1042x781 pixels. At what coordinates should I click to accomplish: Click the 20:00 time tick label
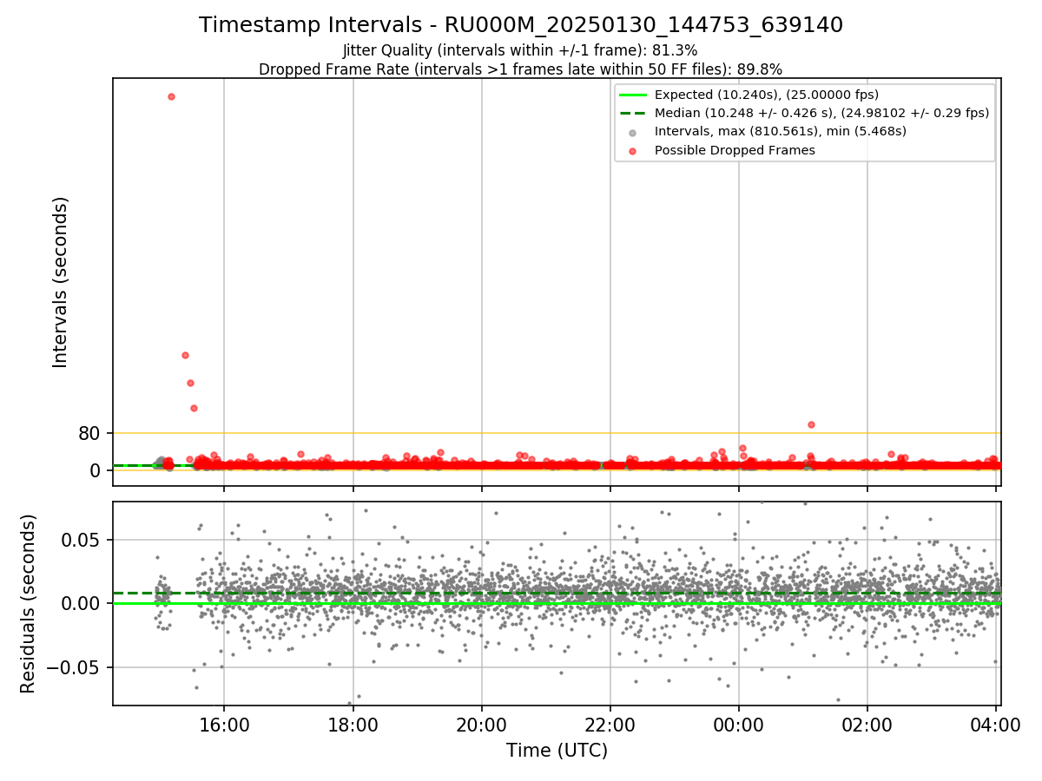(482, 725)
